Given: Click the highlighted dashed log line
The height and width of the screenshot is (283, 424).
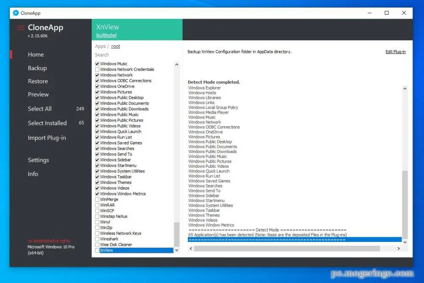Looking at the screenshot, I should tap(295, 240).
